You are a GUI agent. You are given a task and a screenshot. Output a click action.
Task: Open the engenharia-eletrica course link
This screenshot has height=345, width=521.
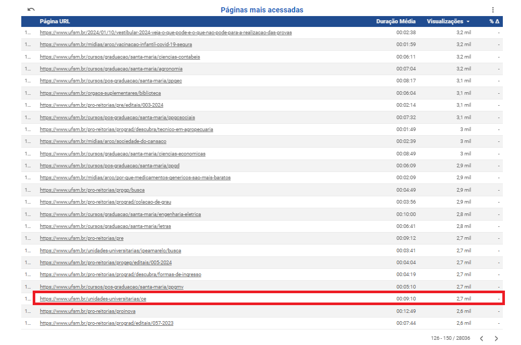(120, 214)
